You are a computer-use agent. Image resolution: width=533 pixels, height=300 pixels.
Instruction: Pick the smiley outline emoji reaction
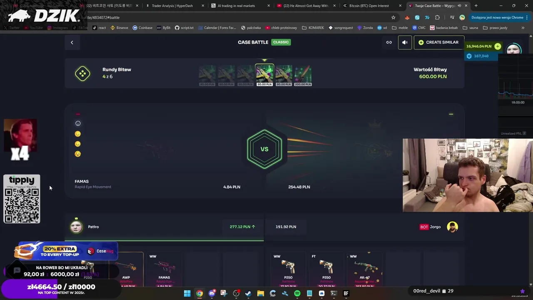pyautogui.click(x=78, y=123)
